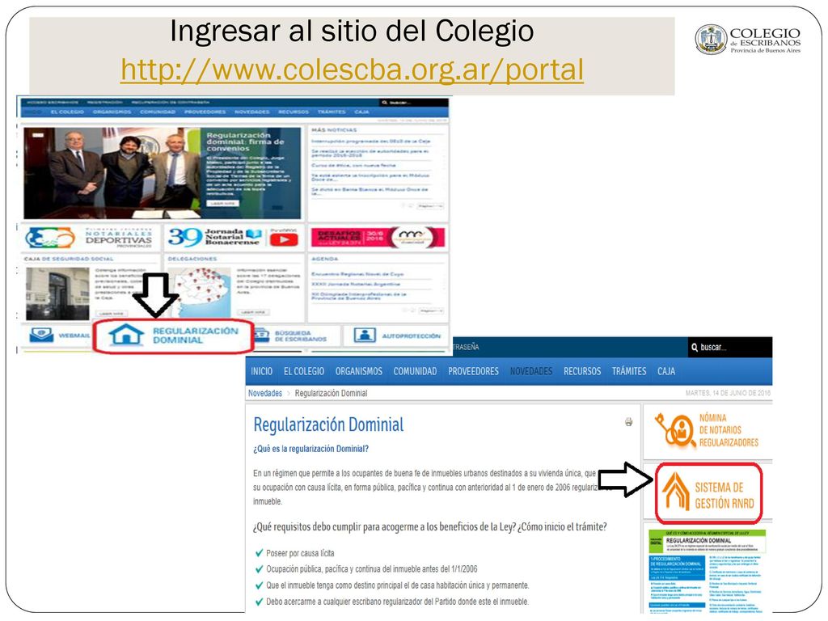Open the Sistema de Gestión RNRD icon

click(675, 492)
